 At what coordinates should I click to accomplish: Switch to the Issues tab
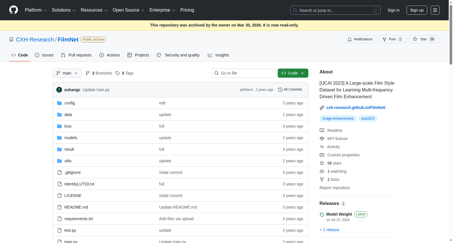tap(44, 55)
